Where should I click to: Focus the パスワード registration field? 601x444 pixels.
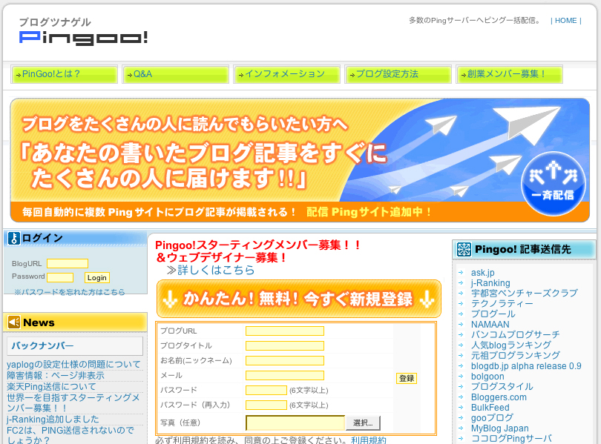click(266, 391)
